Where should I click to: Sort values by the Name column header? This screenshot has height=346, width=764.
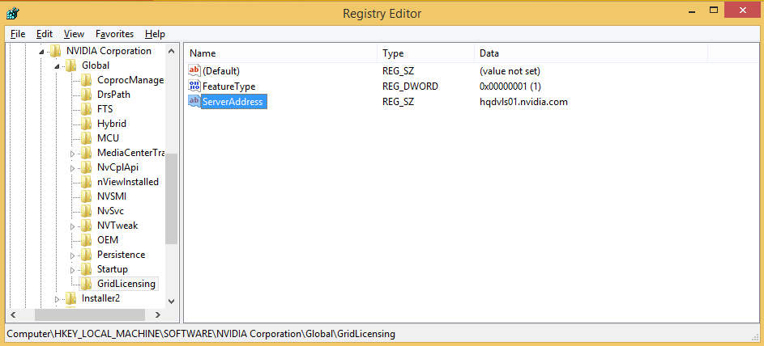click(280, 53)
